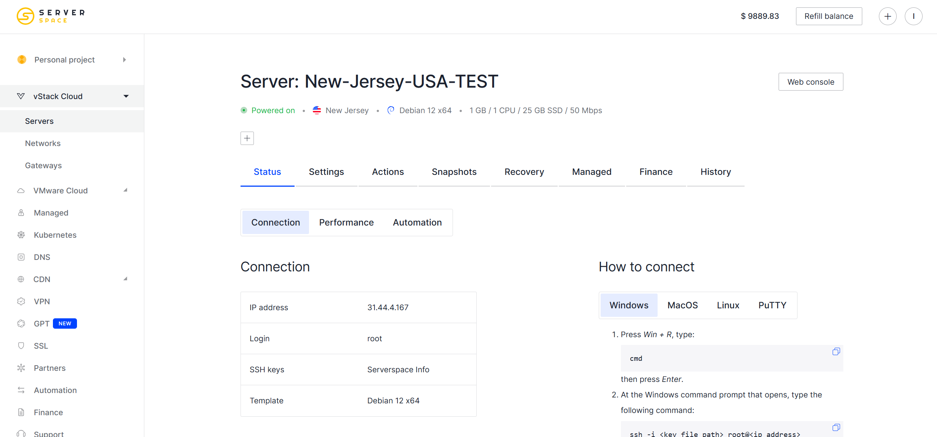Click the Personal project orange icon
This screenshot has height=437, width=937.
coord(22,60)
